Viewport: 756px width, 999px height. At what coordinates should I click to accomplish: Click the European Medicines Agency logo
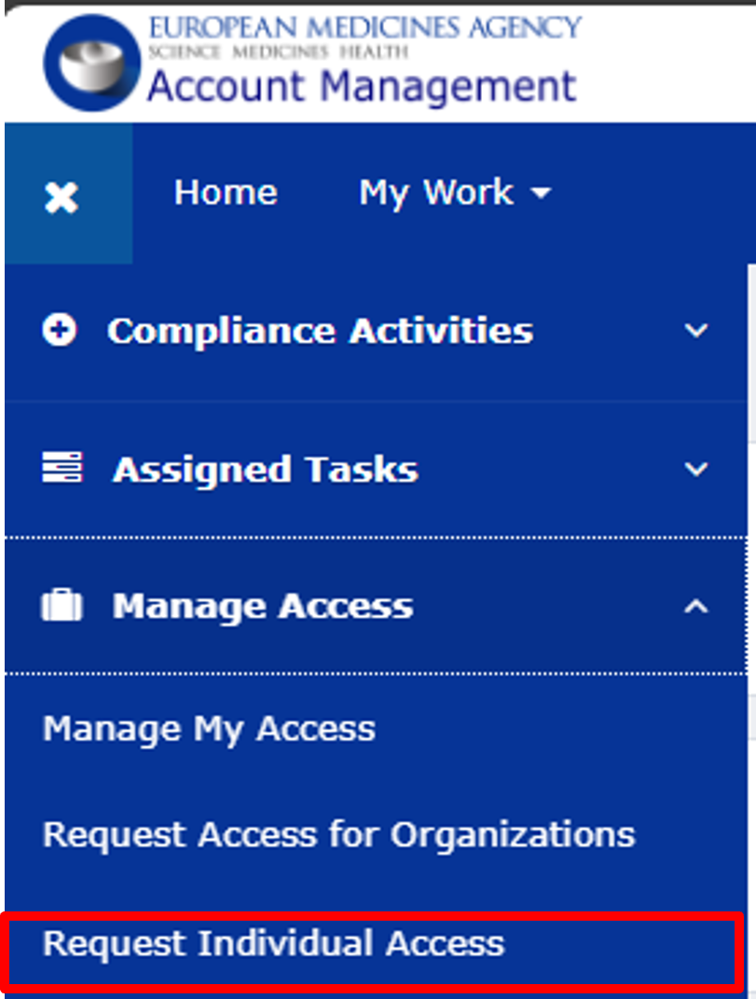pyautogui.click(x=90, y=63)
